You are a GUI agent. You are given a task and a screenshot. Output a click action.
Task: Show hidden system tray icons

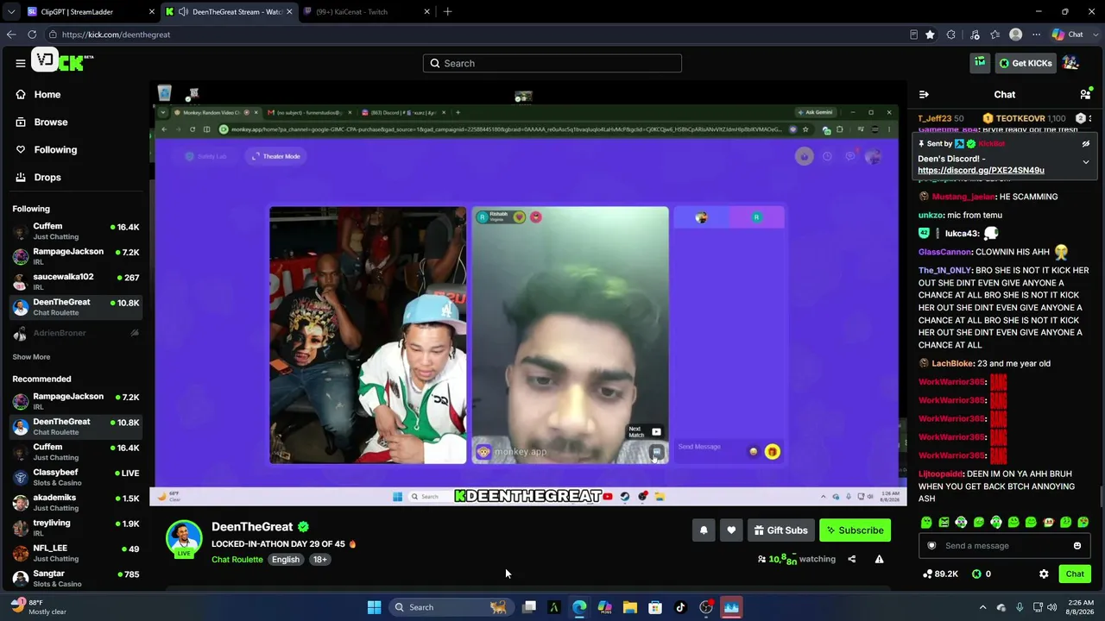(982, 607)
